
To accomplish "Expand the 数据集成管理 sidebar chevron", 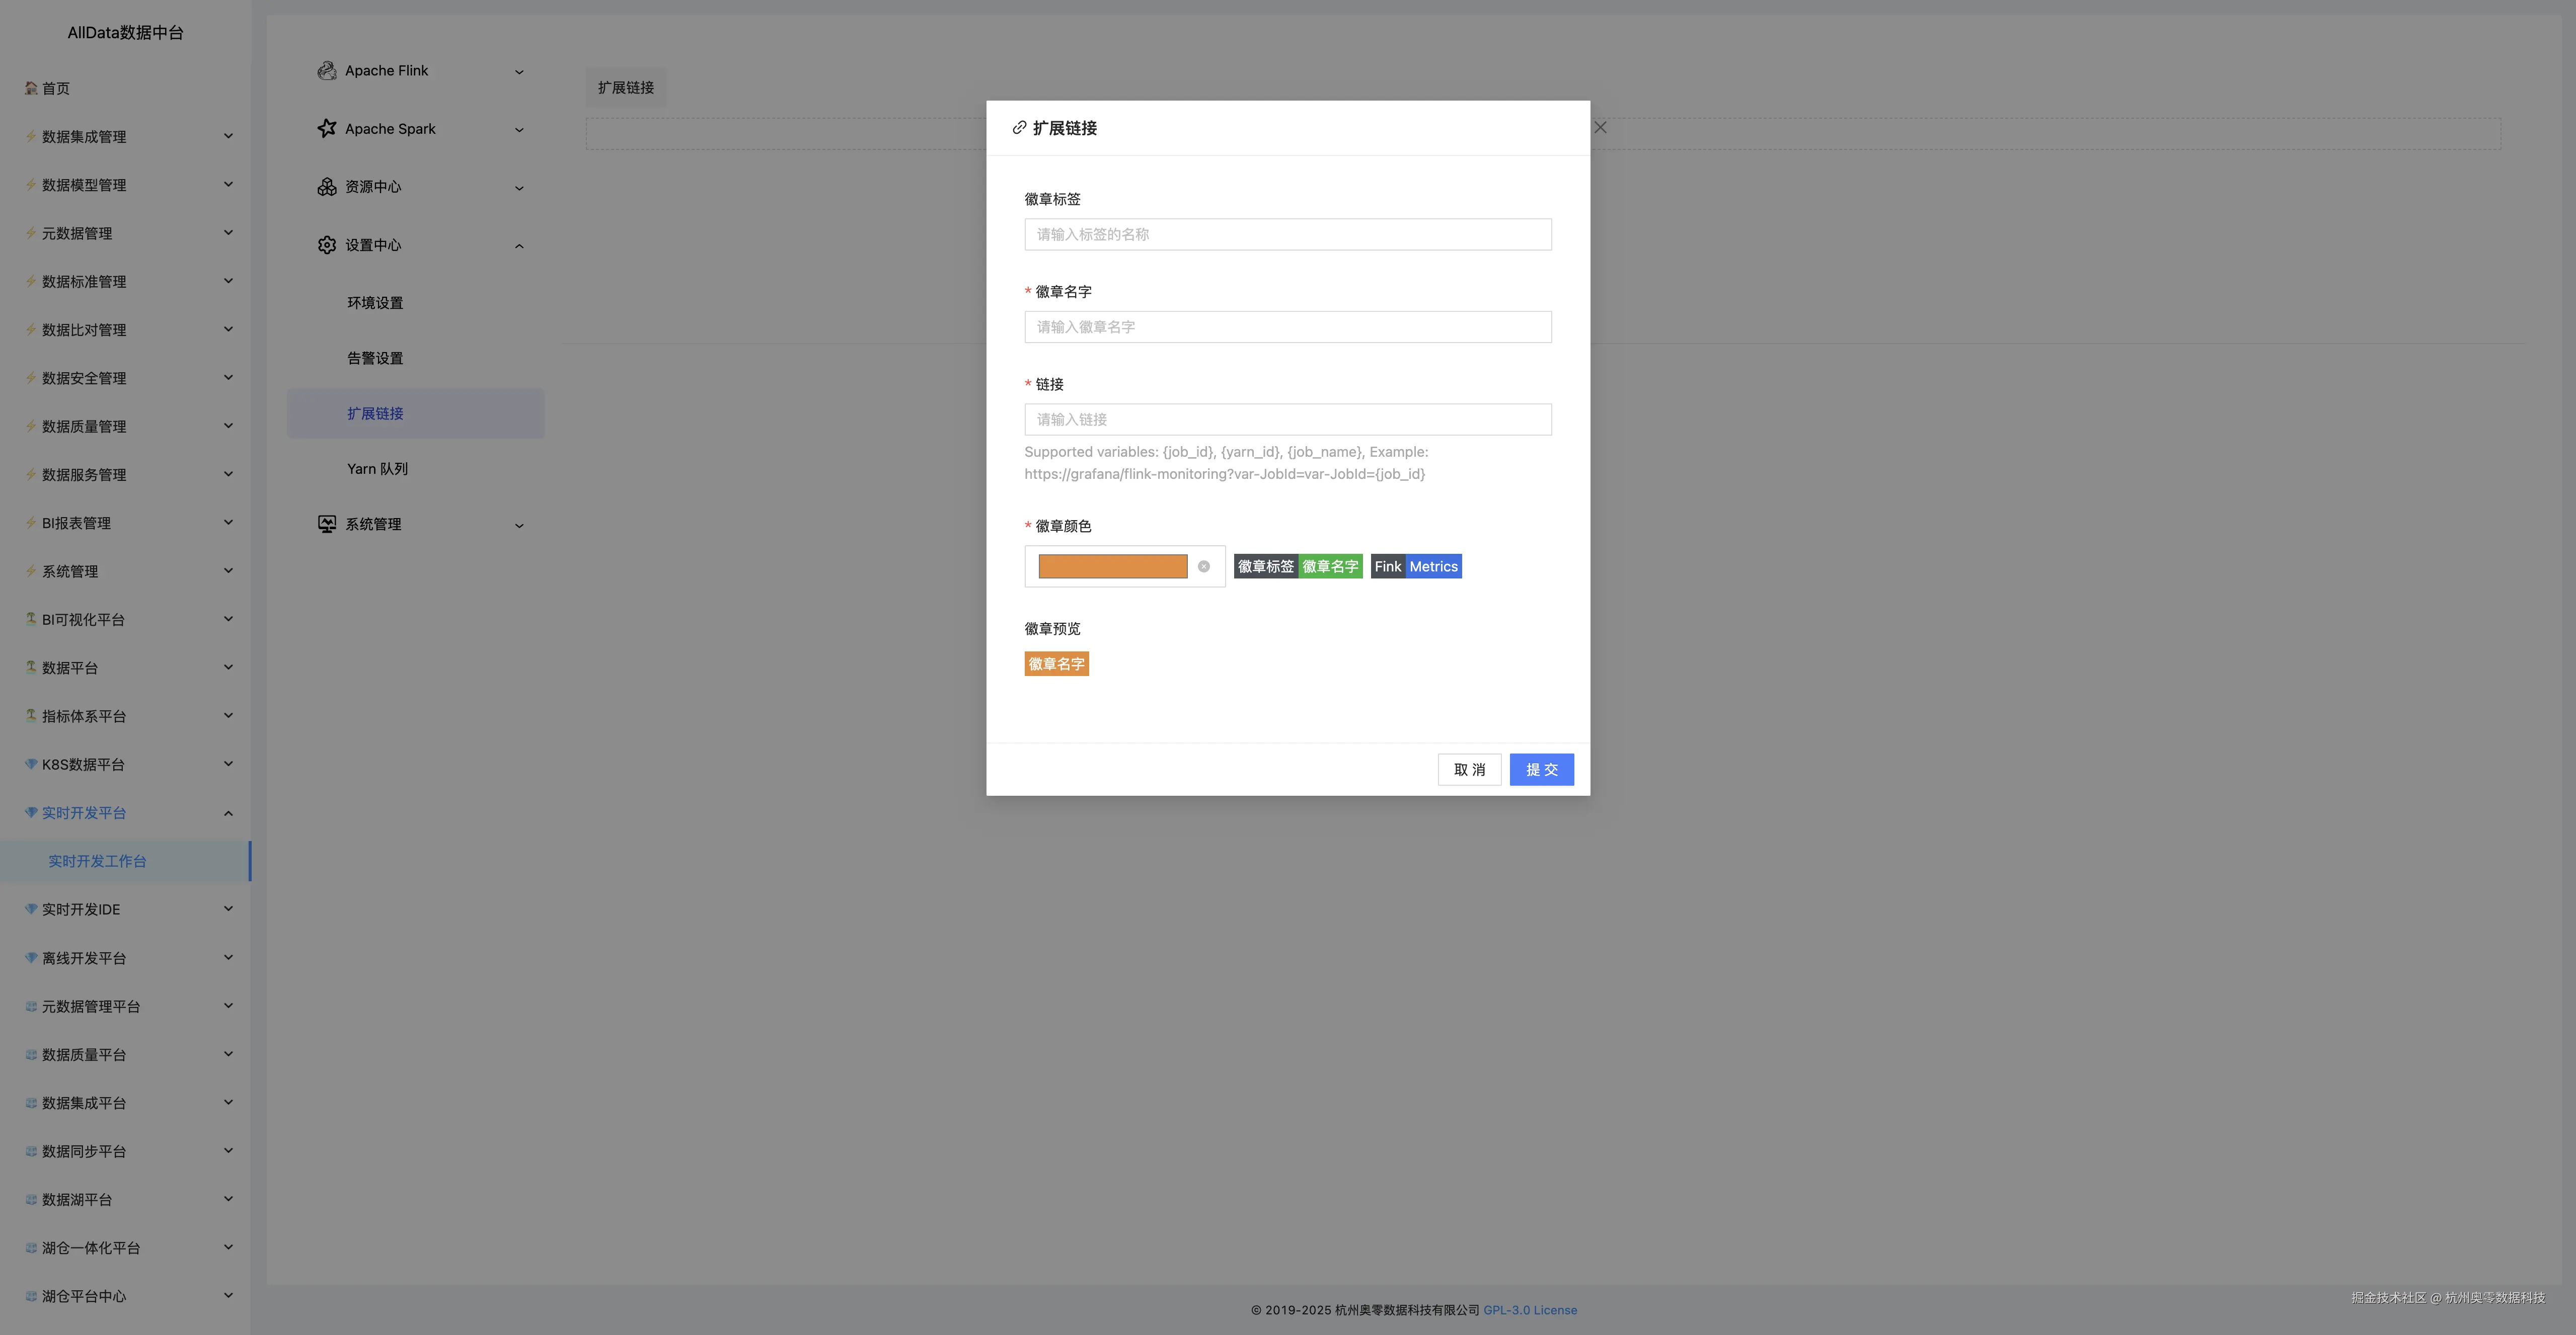I will 228,136.
